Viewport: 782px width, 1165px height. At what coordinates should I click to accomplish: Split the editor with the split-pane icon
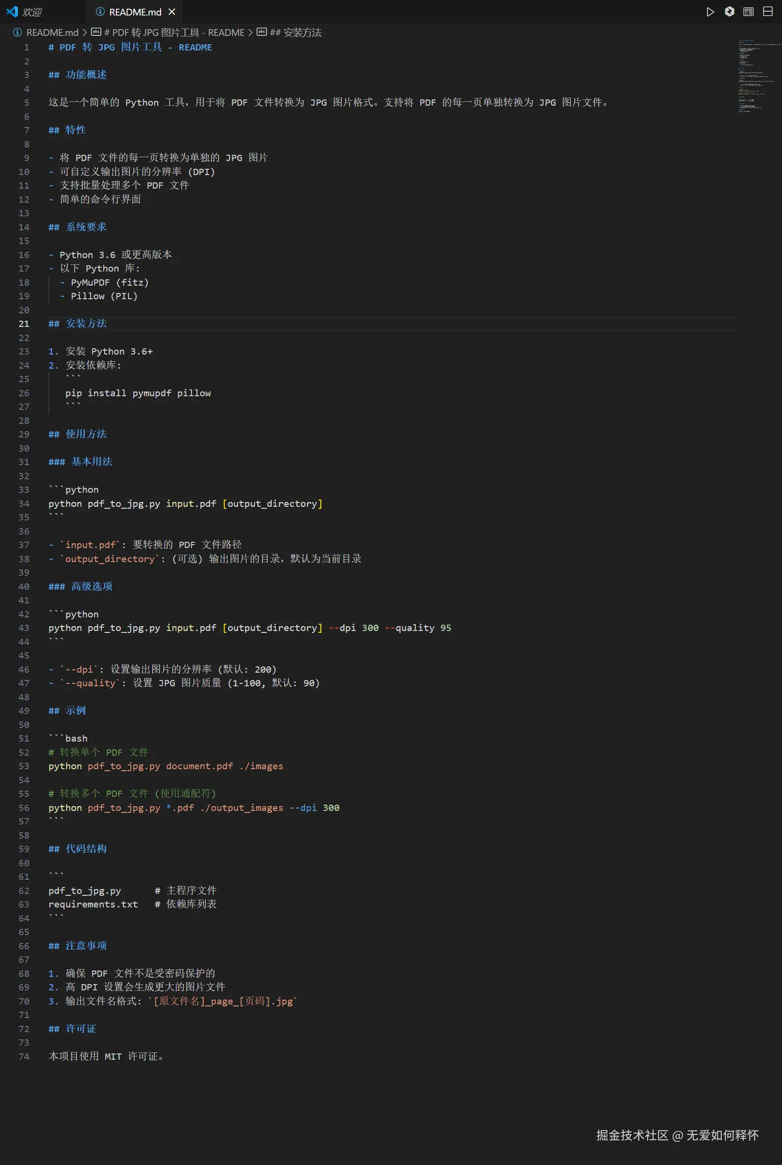(x=768, y=12)
